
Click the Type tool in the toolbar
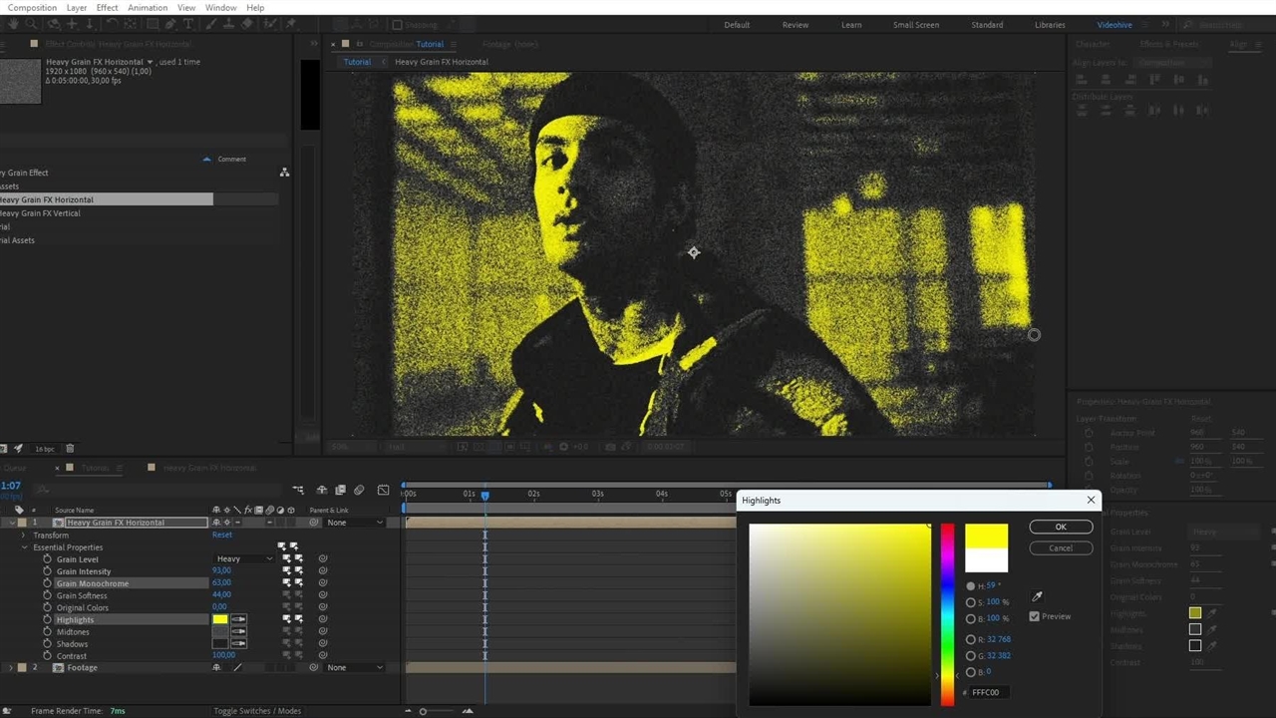(188, 24)
